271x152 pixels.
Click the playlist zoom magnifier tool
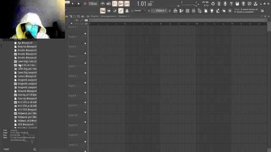[x=79, y=16]
